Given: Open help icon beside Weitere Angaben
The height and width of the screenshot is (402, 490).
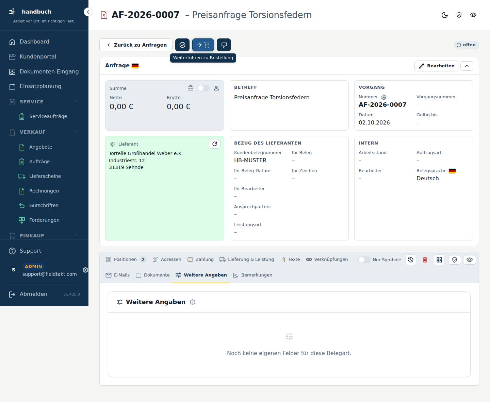Looking at the screenshot, I should (193, 302).
